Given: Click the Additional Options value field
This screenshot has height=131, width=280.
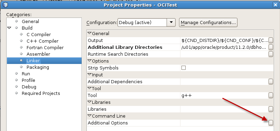Looking at the screenshot, I should pos(224,123).
